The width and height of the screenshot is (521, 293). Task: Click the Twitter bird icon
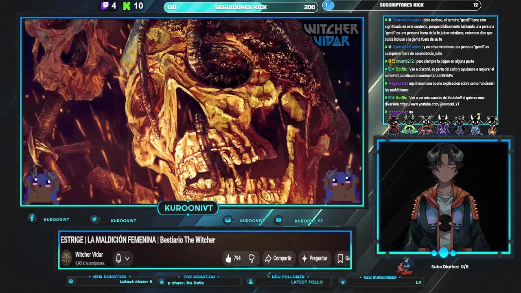pos(94,219)
